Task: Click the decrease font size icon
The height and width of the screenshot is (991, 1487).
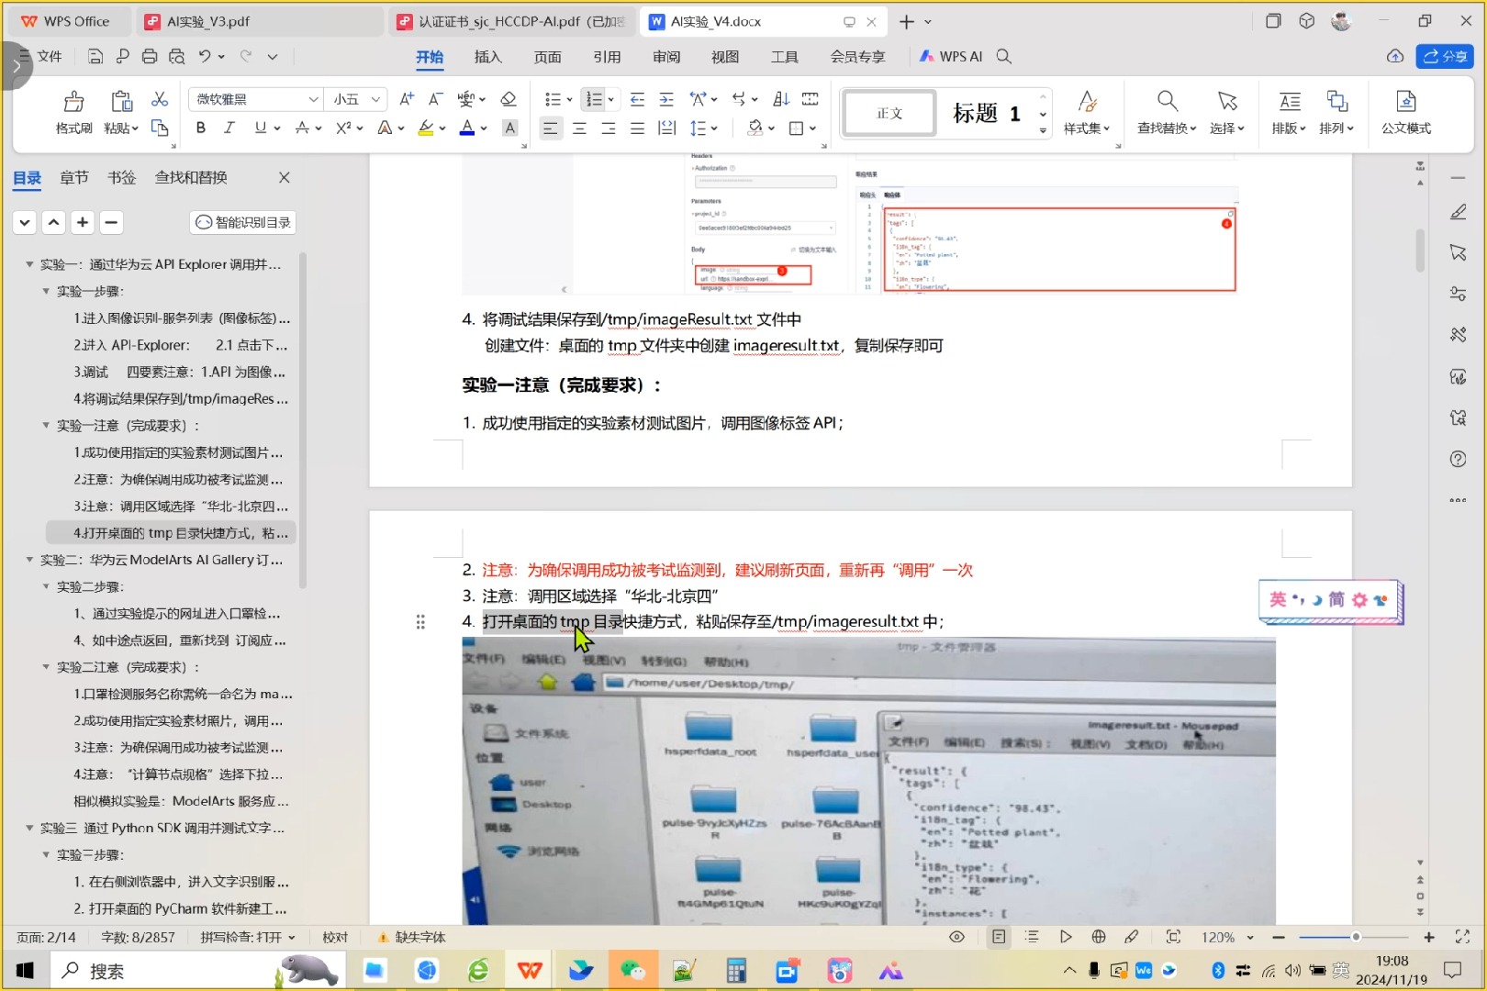Action: pos(436,99)
